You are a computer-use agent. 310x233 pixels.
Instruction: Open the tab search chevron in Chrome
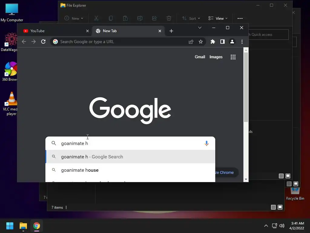click(x=200, y=28)
